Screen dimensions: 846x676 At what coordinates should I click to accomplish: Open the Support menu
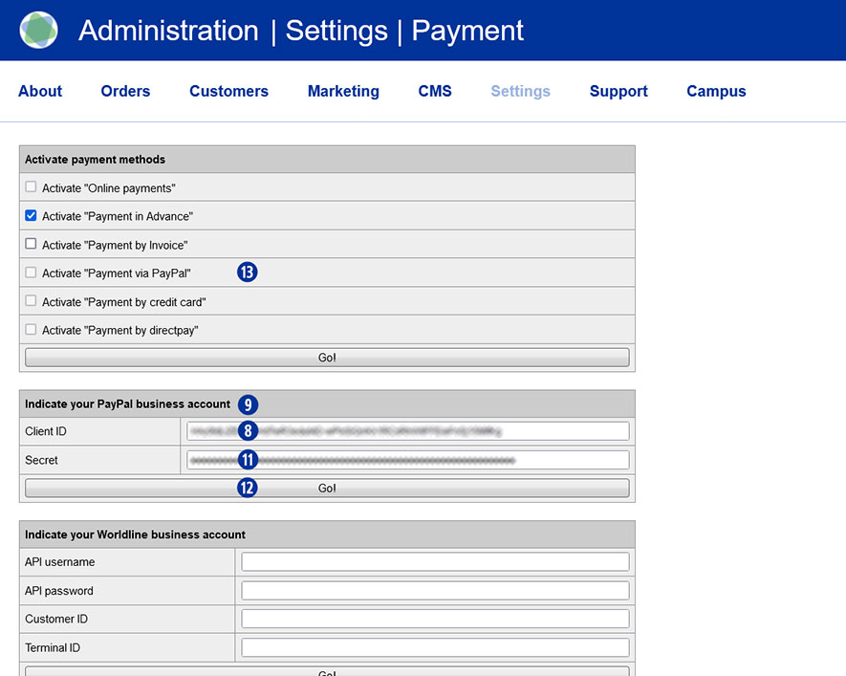click(618, 92)
